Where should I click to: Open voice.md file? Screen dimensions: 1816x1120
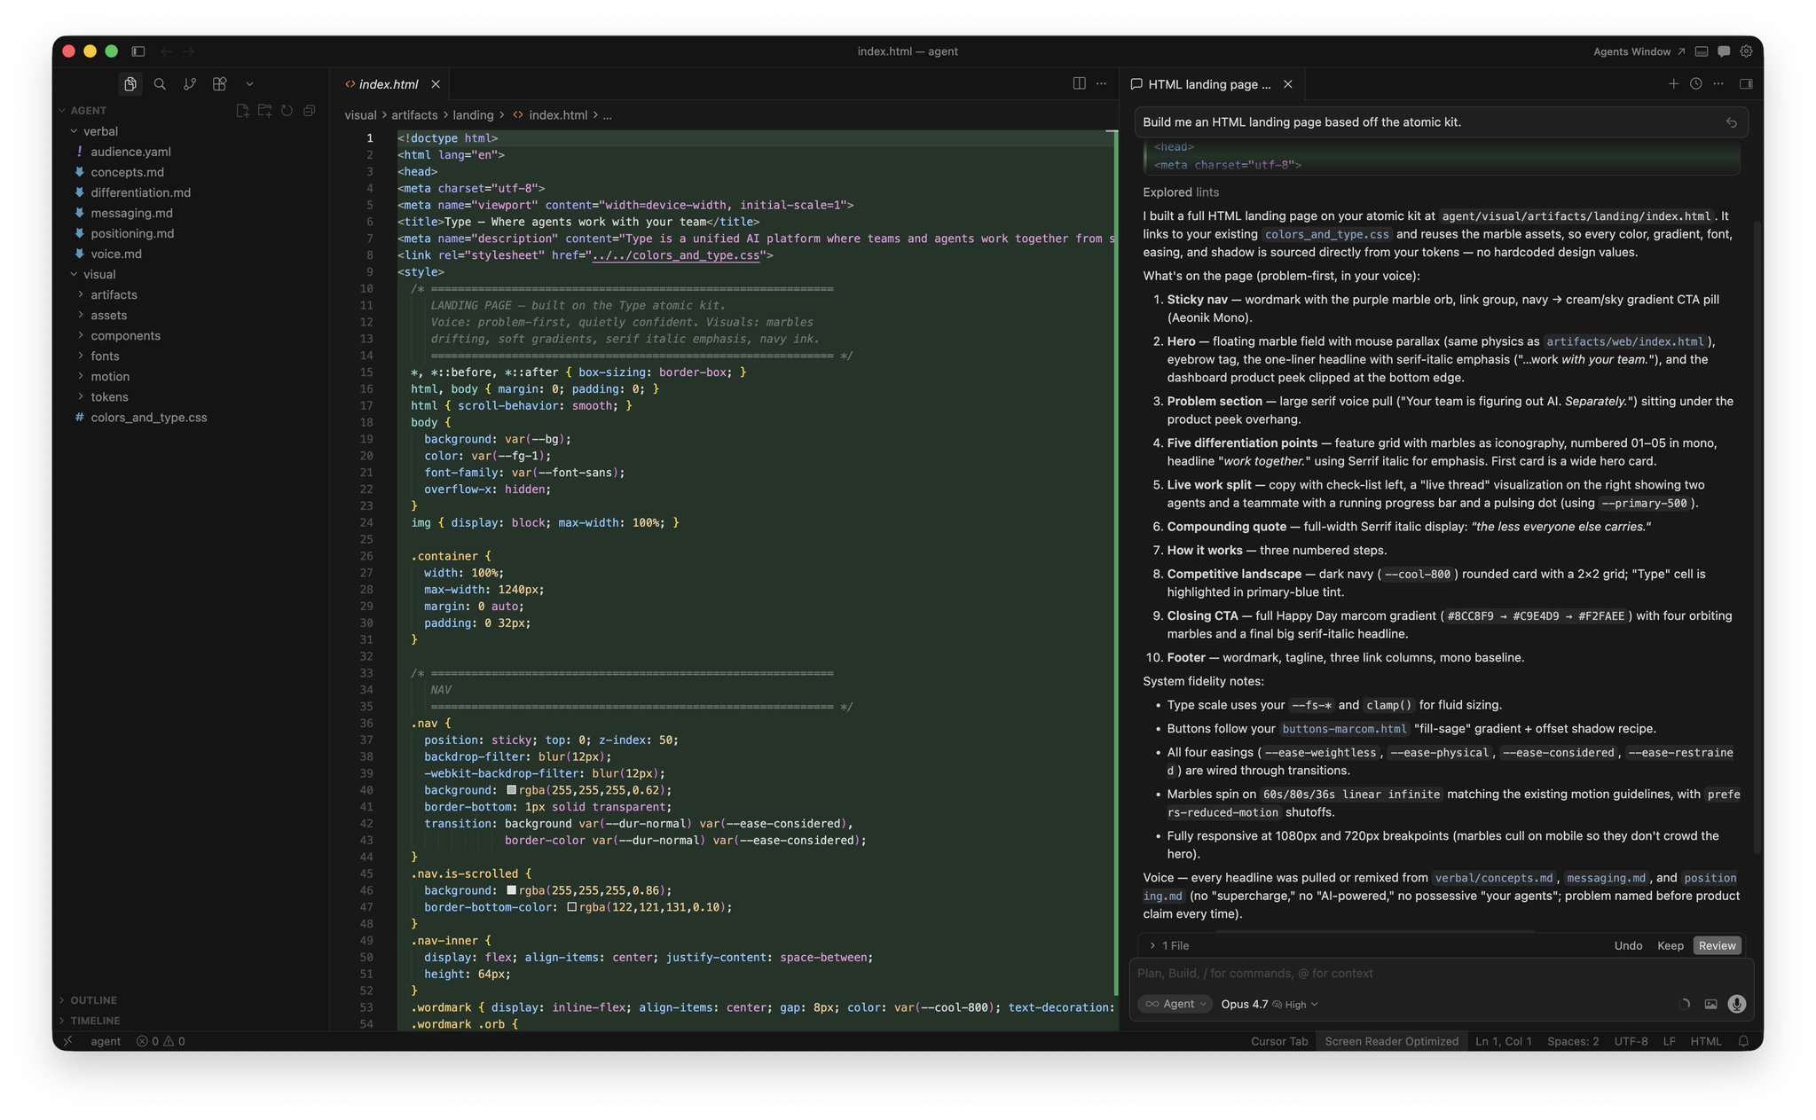click(115, 254)
